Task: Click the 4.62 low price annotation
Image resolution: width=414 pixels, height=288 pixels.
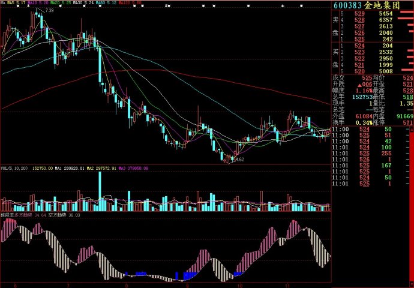Action: [239, 160]
